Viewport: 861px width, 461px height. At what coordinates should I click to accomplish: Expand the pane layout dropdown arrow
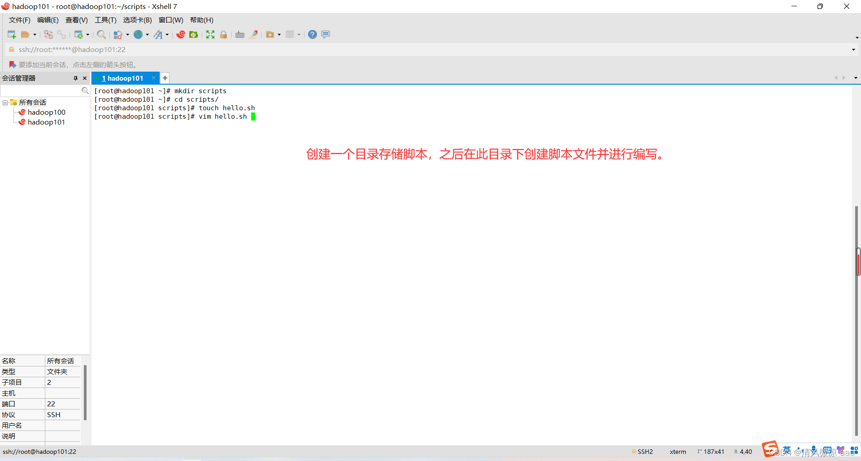coord(299,34)
